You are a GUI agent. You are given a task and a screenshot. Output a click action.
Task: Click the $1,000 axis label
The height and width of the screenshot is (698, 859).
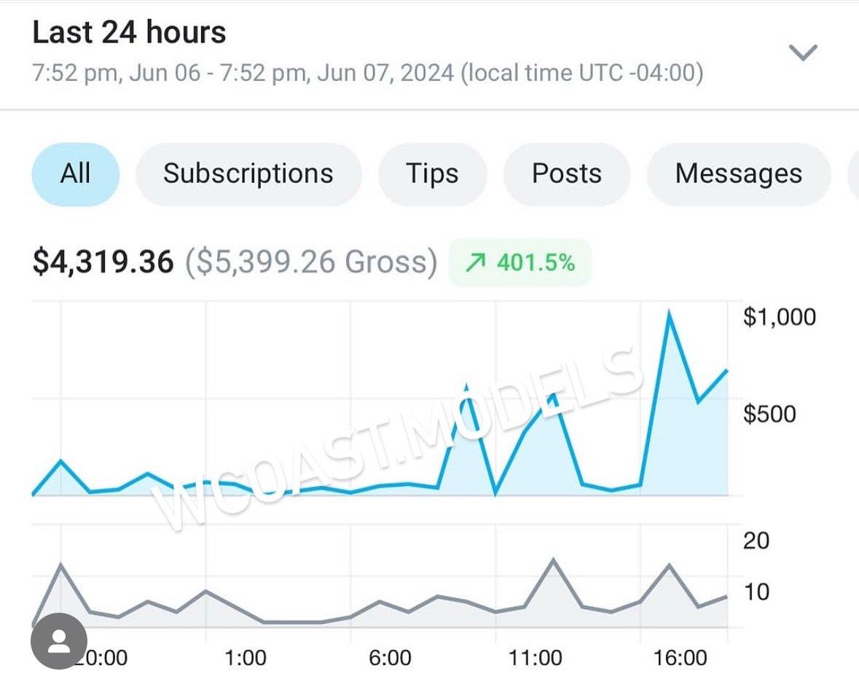779,317
